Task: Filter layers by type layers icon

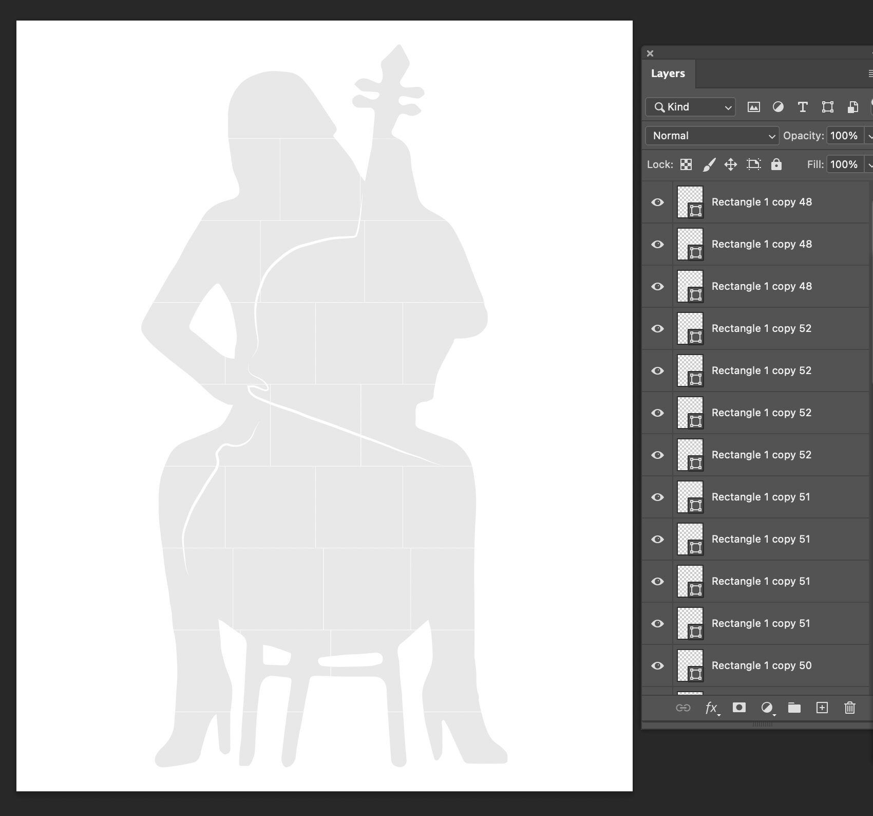Action: point(803,107)
